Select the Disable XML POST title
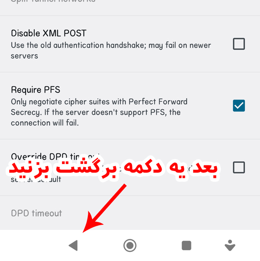This screenshot has height=261, width=260. (49, 33)
